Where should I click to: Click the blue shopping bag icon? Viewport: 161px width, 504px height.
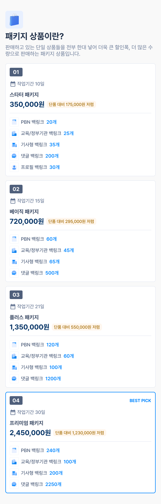point(14,20)
